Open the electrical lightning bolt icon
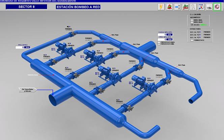 (161, 7)
